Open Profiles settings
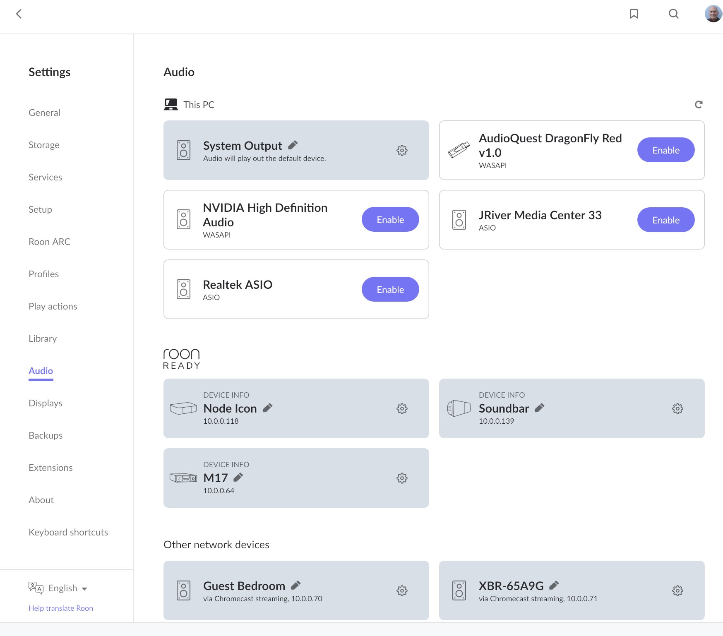 coord(43,274)
